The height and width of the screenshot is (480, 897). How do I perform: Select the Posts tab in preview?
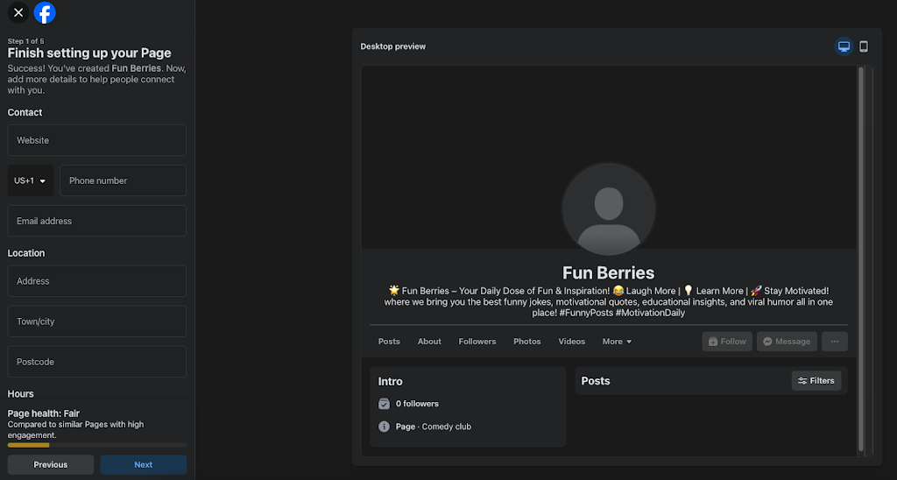pyautogui.click(x=389, y=342)
